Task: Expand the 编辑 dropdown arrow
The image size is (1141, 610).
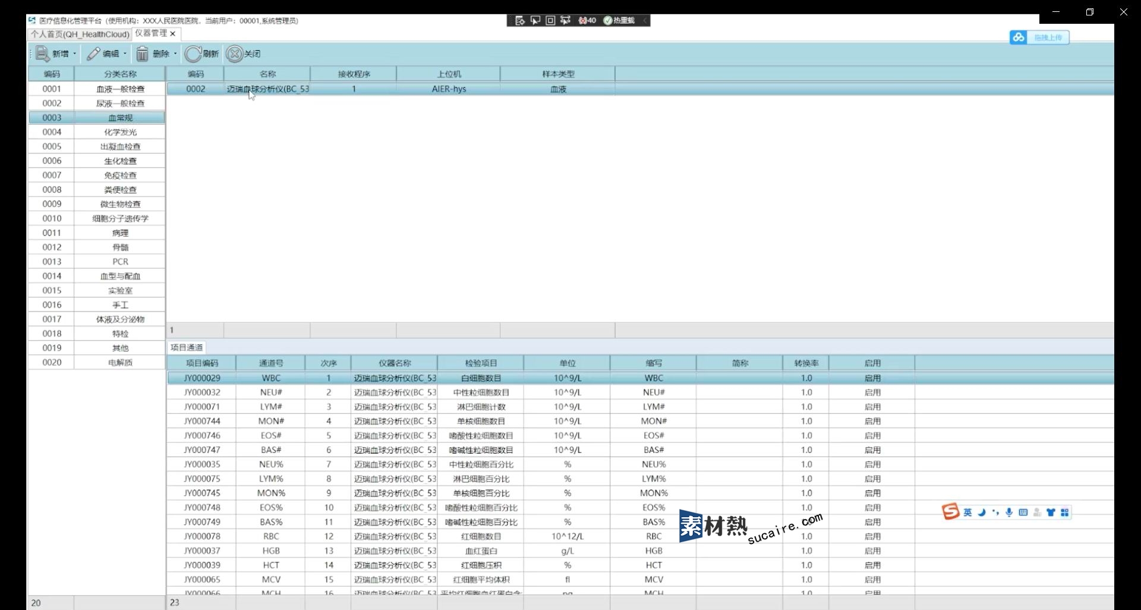Action: click(x=125, y=54)
